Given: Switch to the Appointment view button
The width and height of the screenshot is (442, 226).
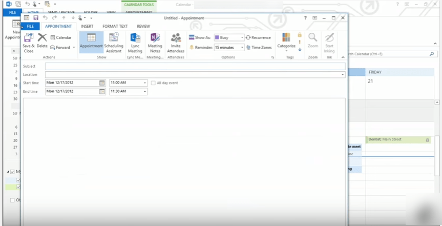Looking at the screenshot, I should [91, 43].
